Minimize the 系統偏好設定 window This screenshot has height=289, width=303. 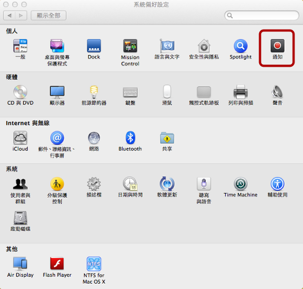[x=15, y=5]
